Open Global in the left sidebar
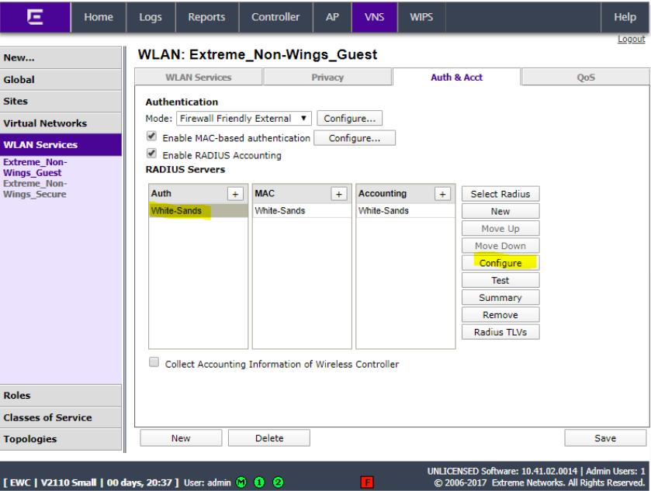The height and width of the screenshot is (491, 651). point(61,80)
